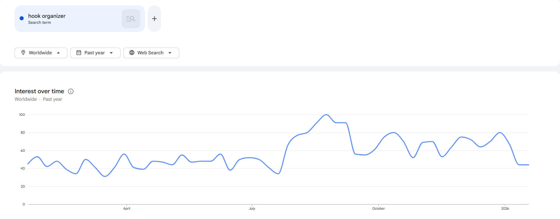This screenshot has width=560, height=219.
Task: Click the blue dot beside hook organizer
Action: click(x=22, y=18)
